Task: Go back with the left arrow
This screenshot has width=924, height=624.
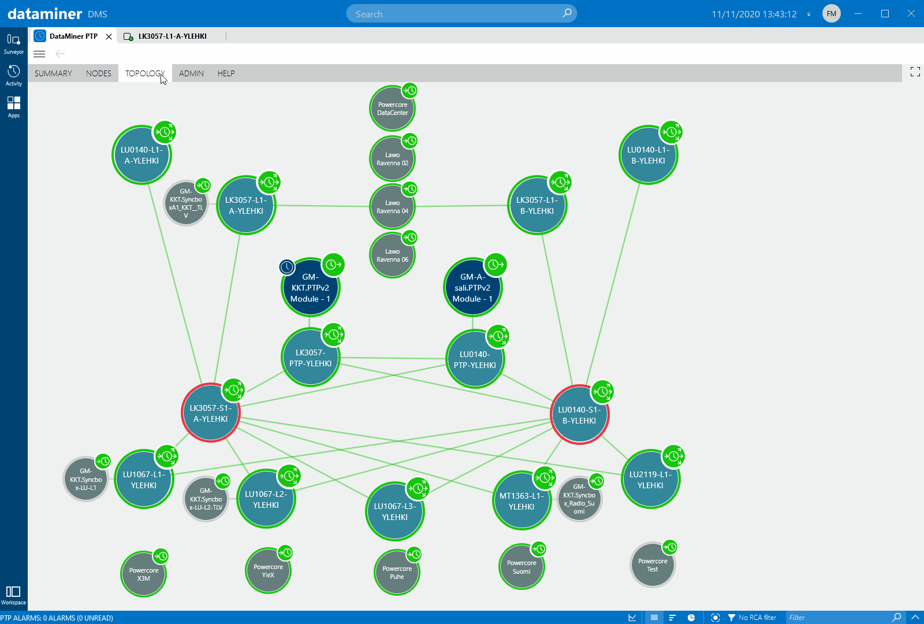Action: (60, 54)
